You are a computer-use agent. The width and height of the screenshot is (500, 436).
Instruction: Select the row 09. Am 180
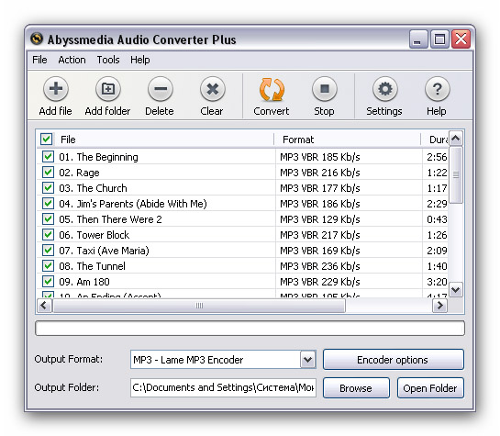(x=242, y=282)
